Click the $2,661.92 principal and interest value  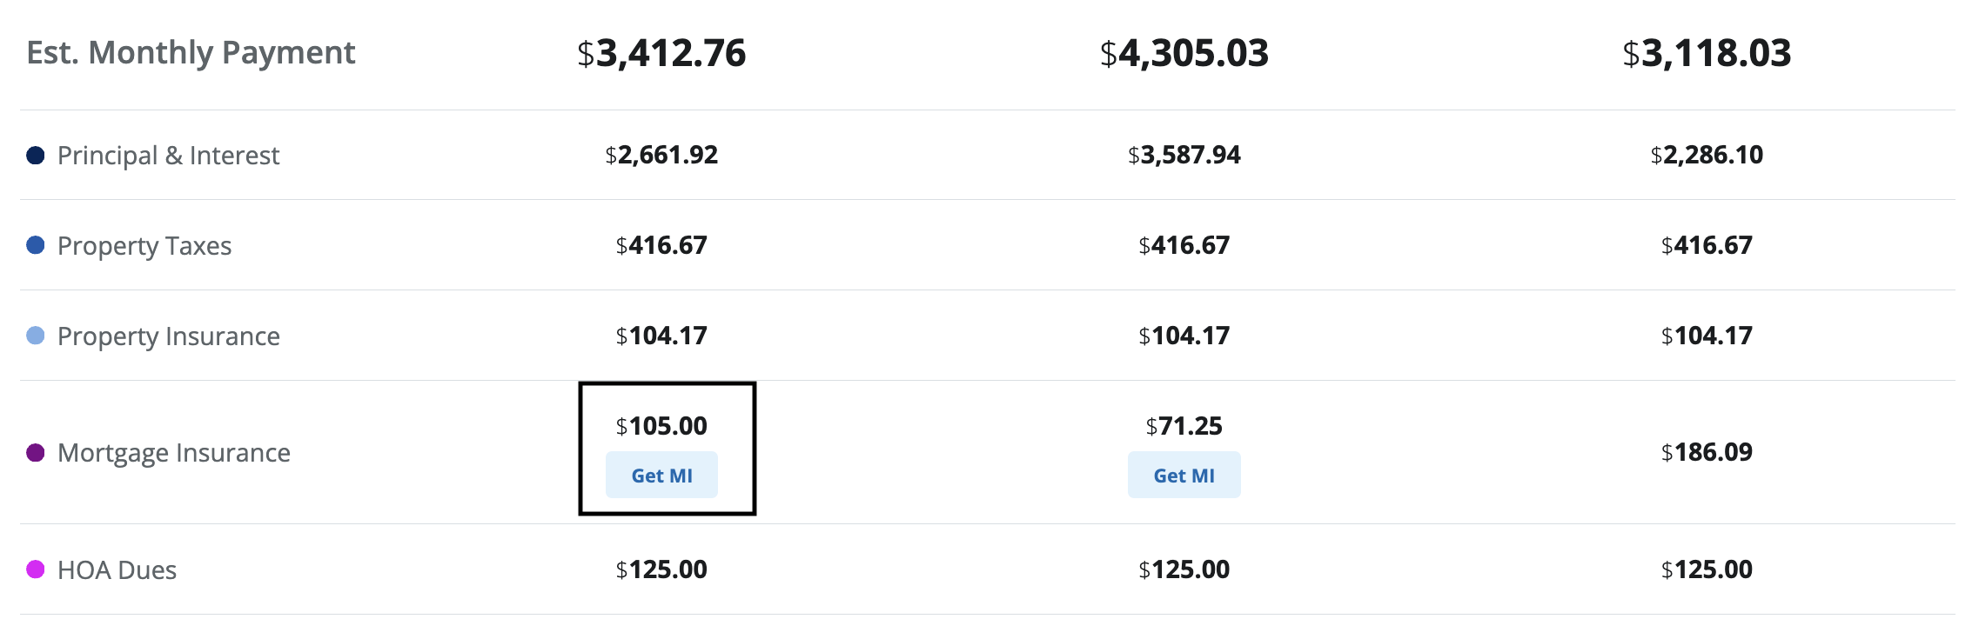(661, 155)
